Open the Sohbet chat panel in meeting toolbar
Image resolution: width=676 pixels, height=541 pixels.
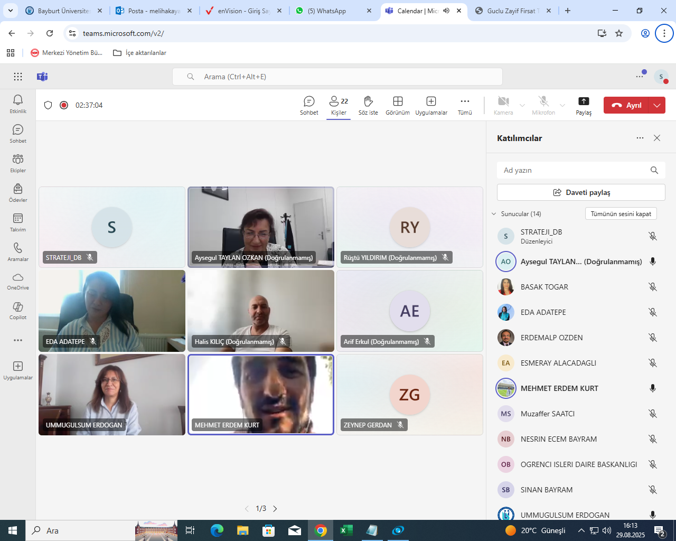click(x=309, y=105)
